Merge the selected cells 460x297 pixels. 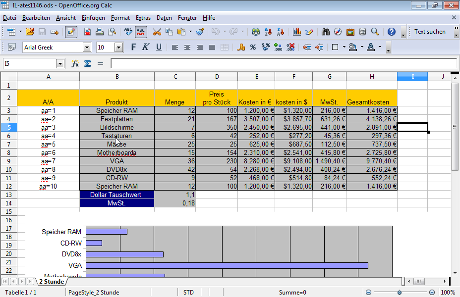pyautogui.click(x=225, y=47)
